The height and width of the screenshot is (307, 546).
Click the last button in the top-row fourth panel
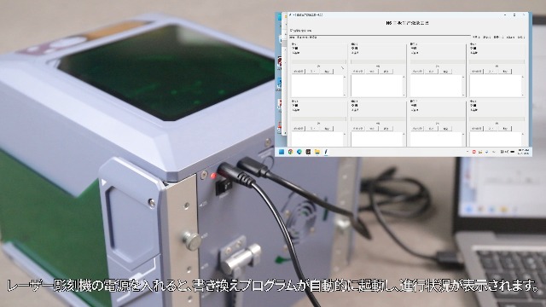pos(505,72)
